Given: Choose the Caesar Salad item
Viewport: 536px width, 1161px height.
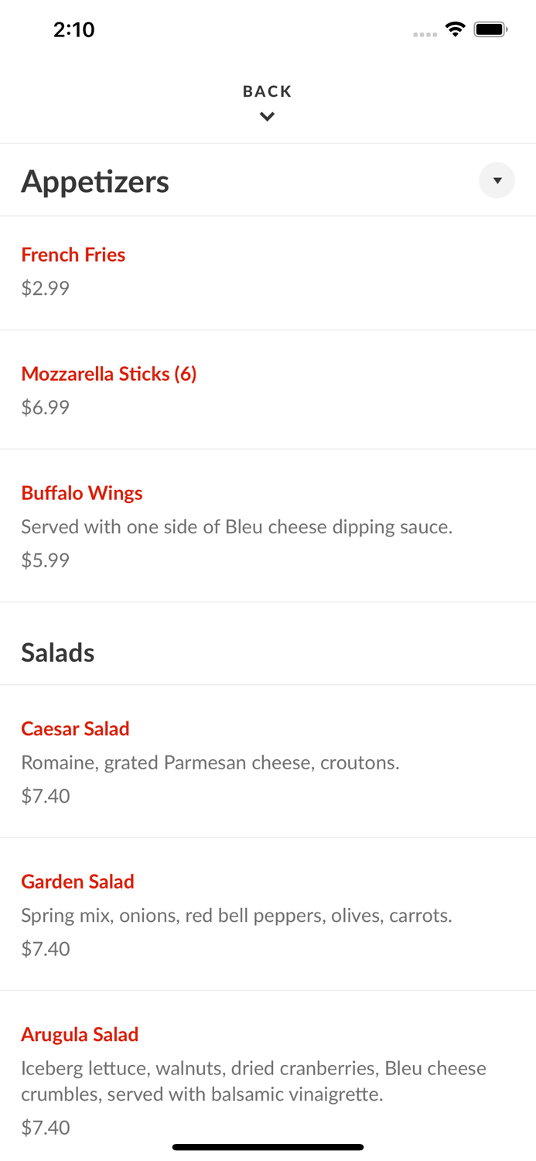Looking at the screenshot, I should click(x=75, y=728).
